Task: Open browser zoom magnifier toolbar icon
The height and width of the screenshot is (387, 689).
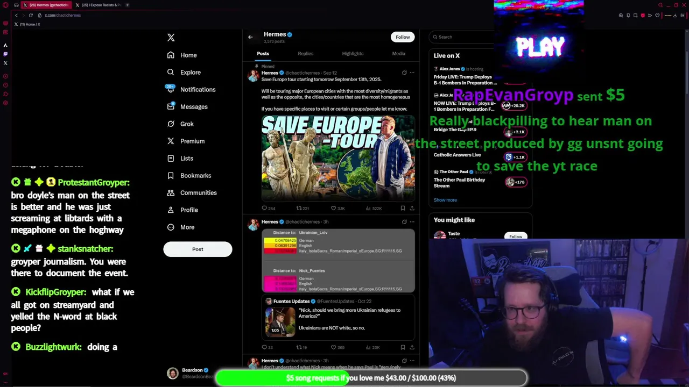Action: pyautogui.click(x=621, y=15)
